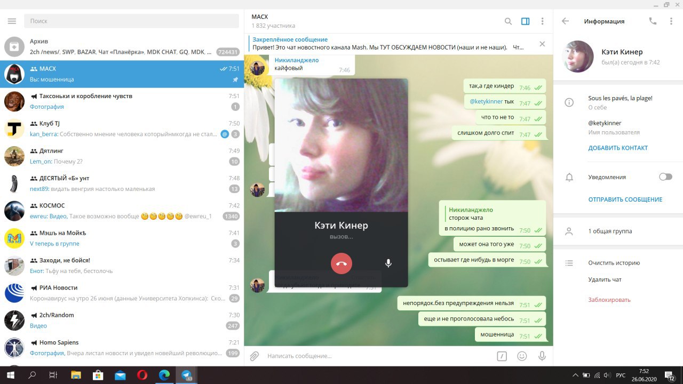683x384 pixels.
Task: Click the РИА Новости chat avatar
Action: [14, 293]
